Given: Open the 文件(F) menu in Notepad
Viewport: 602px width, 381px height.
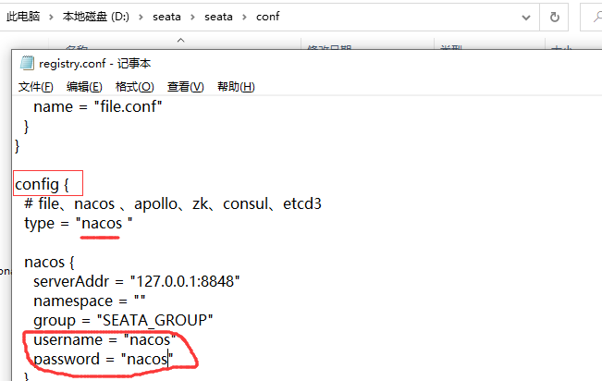Looking at the screenshot, I should 36,87.
